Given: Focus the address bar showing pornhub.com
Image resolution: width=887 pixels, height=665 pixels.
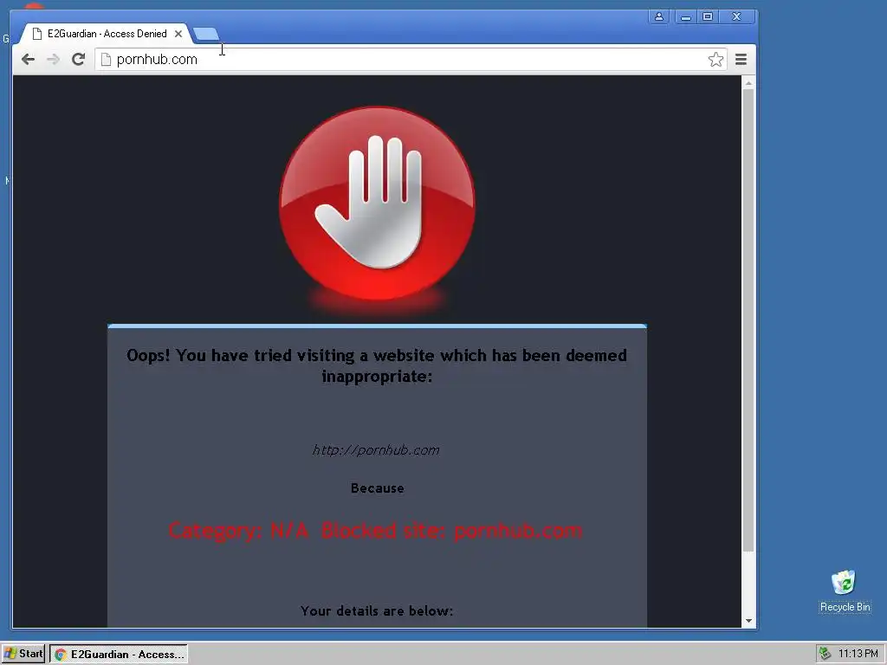Looking at the screenshot, I should point(411,60).
